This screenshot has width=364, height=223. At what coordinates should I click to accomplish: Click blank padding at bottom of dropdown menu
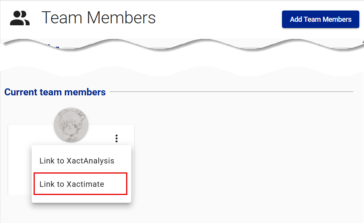[81, 198]
